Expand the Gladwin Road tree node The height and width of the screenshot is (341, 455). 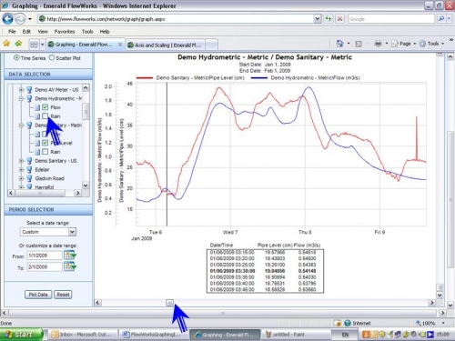click(x=21, y=178)
